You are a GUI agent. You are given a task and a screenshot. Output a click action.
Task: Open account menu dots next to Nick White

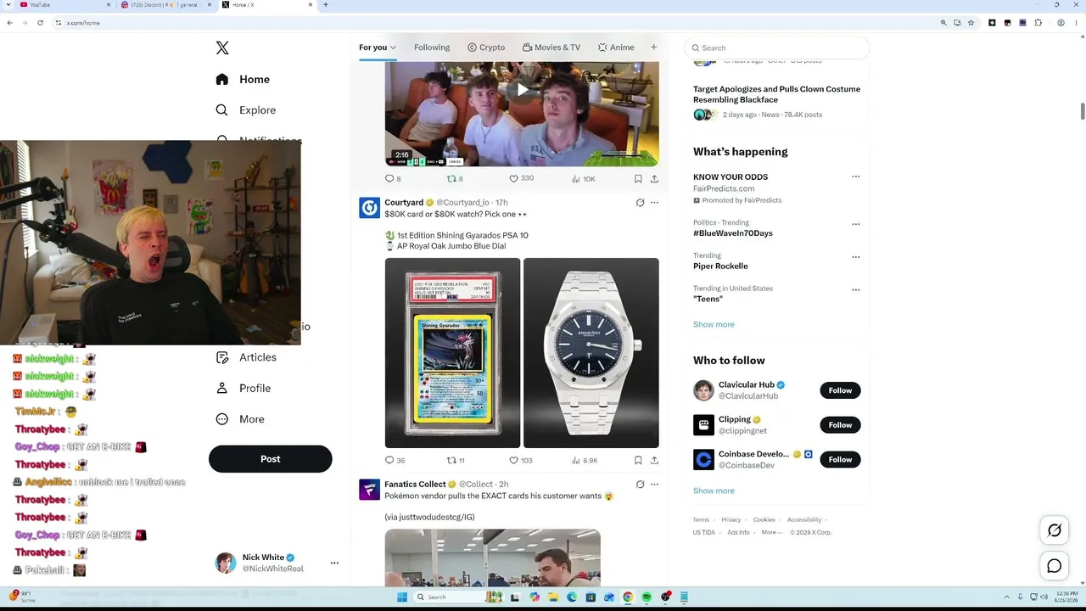334,563
